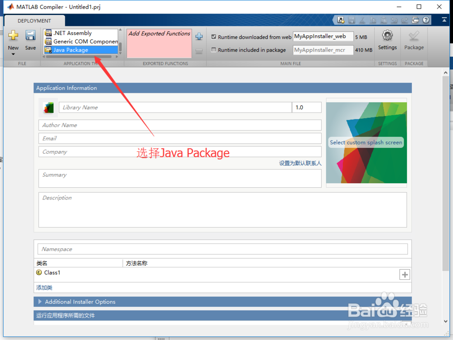Image resolution: width=453 pixels, height=340 pixels.
Task: Click the Email field
Action: [x=180, y=138]
